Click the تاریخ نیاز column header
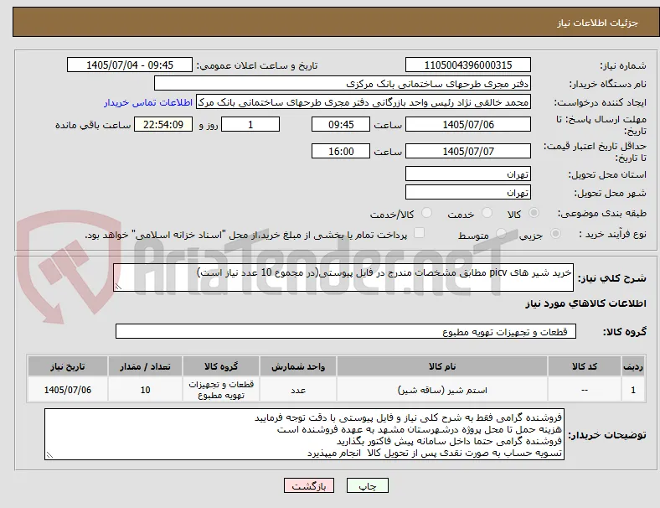 [x=68, y=366]
